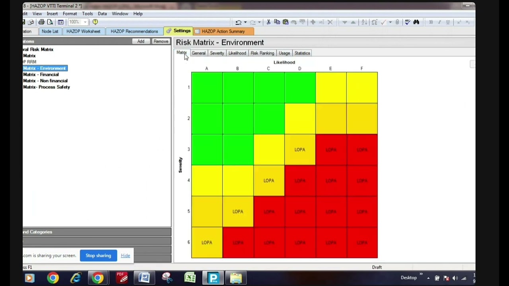Viewport: 509px width, 286px height.
Task: Select Matrix- Process Safety list item
Action: click(x=46, y=87)
